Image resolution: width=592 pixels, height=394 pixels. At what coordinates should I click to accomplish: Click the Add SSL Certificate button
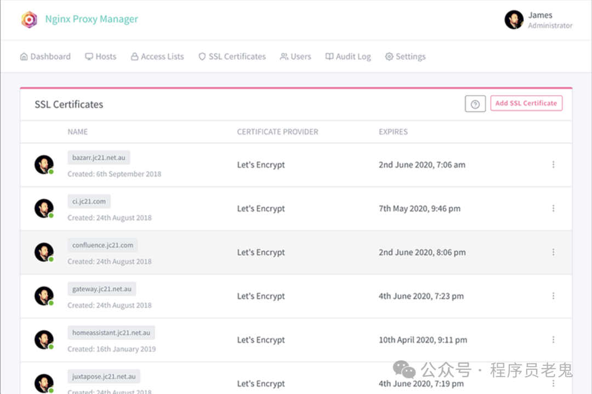tap(526, 103)
